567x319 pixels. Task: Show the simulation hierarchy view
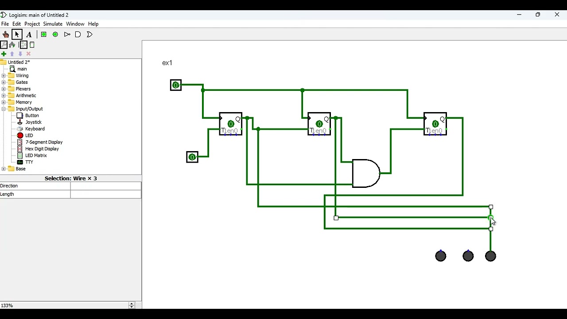(12, 45)
